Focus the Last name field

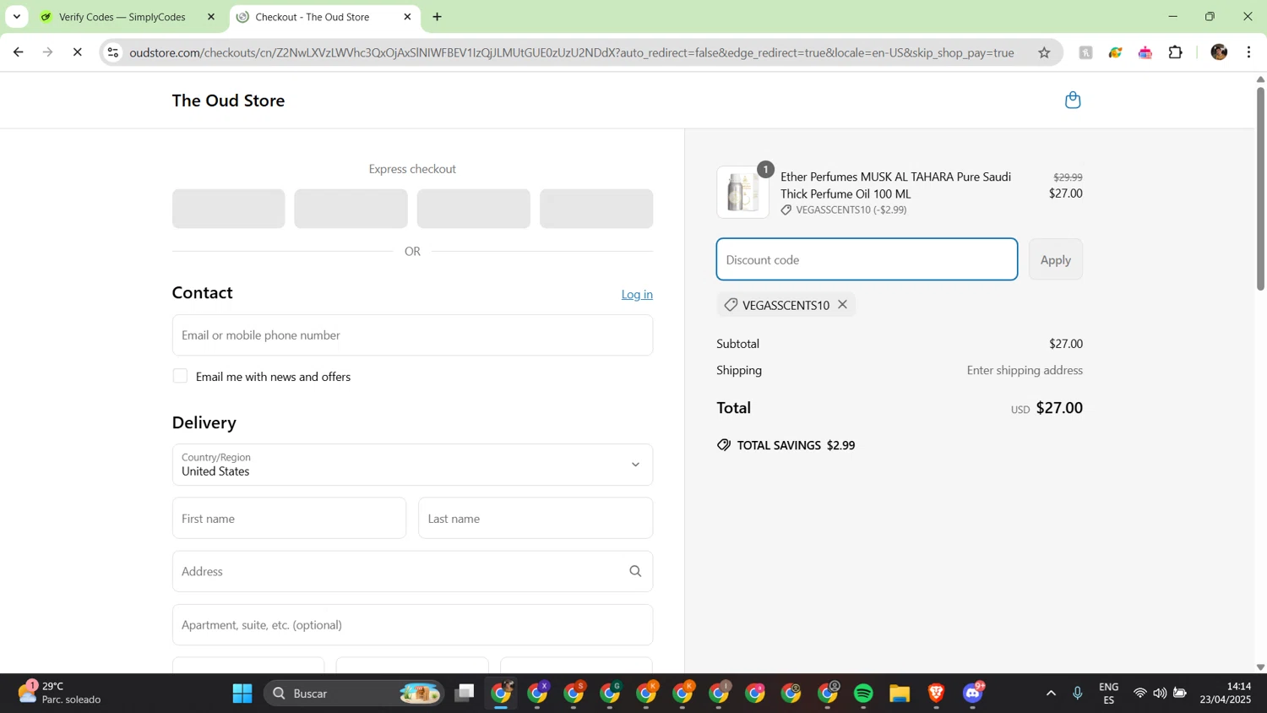click(536, 518)
